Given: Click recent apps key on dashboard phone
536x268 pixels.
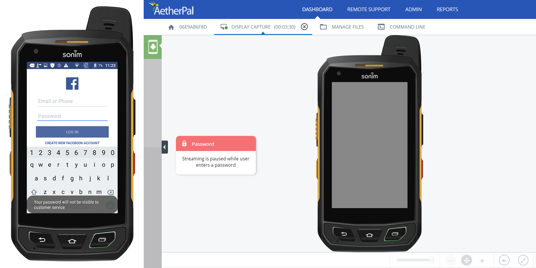Looking at the screenshot, I should [x=395, y=234].
